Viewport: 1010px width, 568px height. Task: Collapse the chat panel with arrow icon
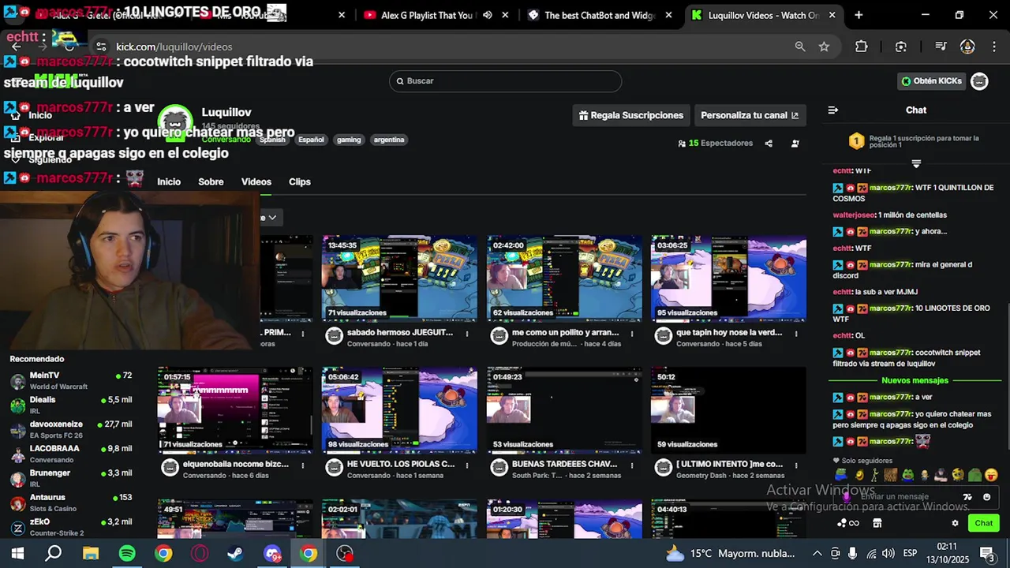(832, 110)
